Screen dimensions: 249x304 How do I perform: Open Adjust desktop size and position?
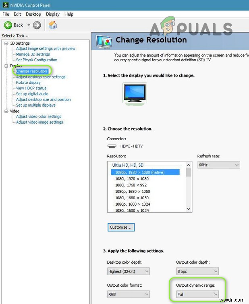tap(43, 99)
